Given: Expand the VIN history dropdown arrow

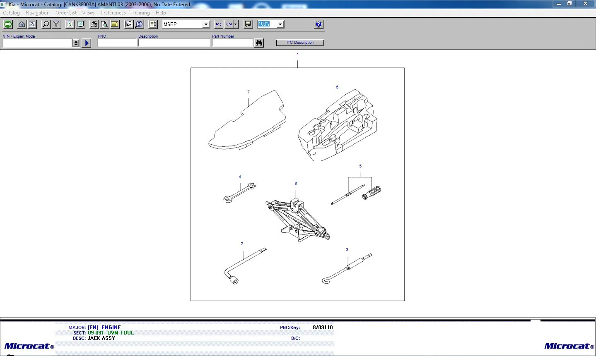Looking at the screenshot, I should [76, 43].
